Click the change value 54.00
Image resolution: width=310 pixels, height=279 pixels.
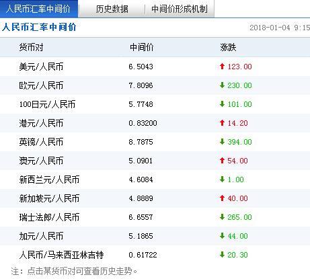[237, 161]
